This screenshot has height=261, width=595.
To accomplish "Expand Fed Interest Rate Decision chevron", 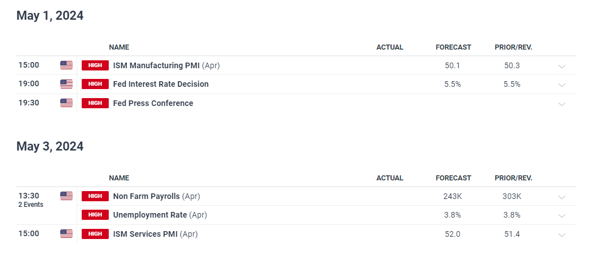I will coord(562,85).
